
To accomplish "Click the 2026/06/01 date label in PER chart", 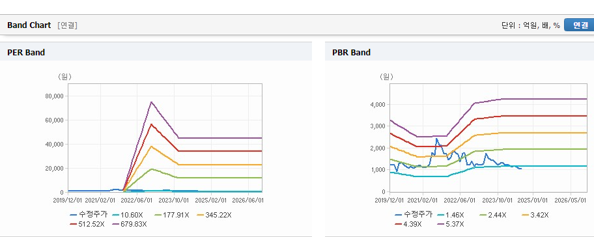I will click(x=248, y=200).
